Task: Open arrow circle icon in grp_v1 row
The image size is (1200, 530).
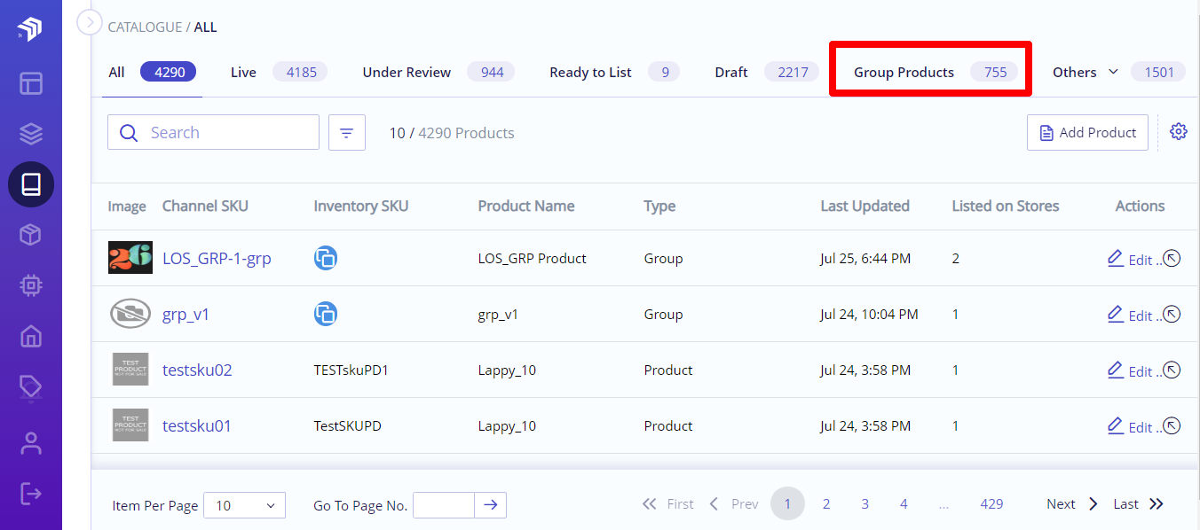Action: coord(1172,314)
